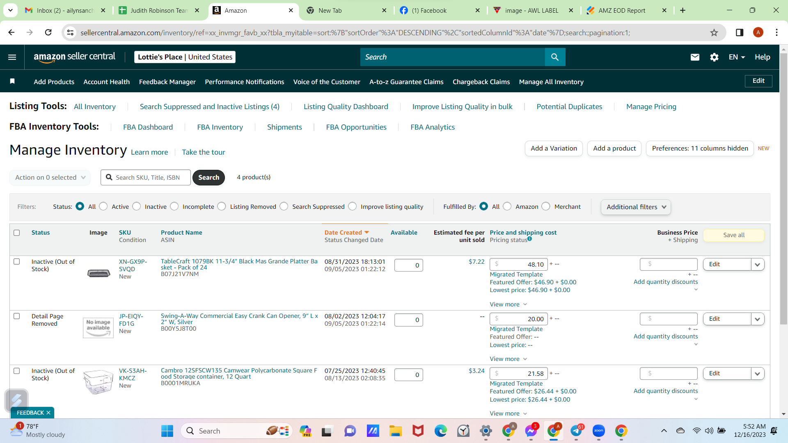Bookmark this page with the star icon
This screenshot has width=788, height=443.
tap(714, 32)
